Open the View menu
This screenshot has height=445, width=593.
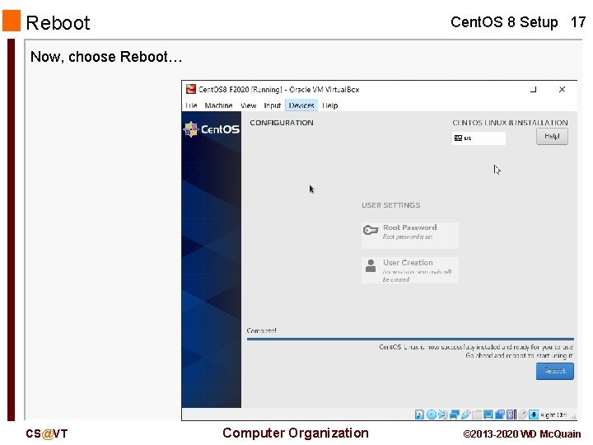(x=248, y=105)
